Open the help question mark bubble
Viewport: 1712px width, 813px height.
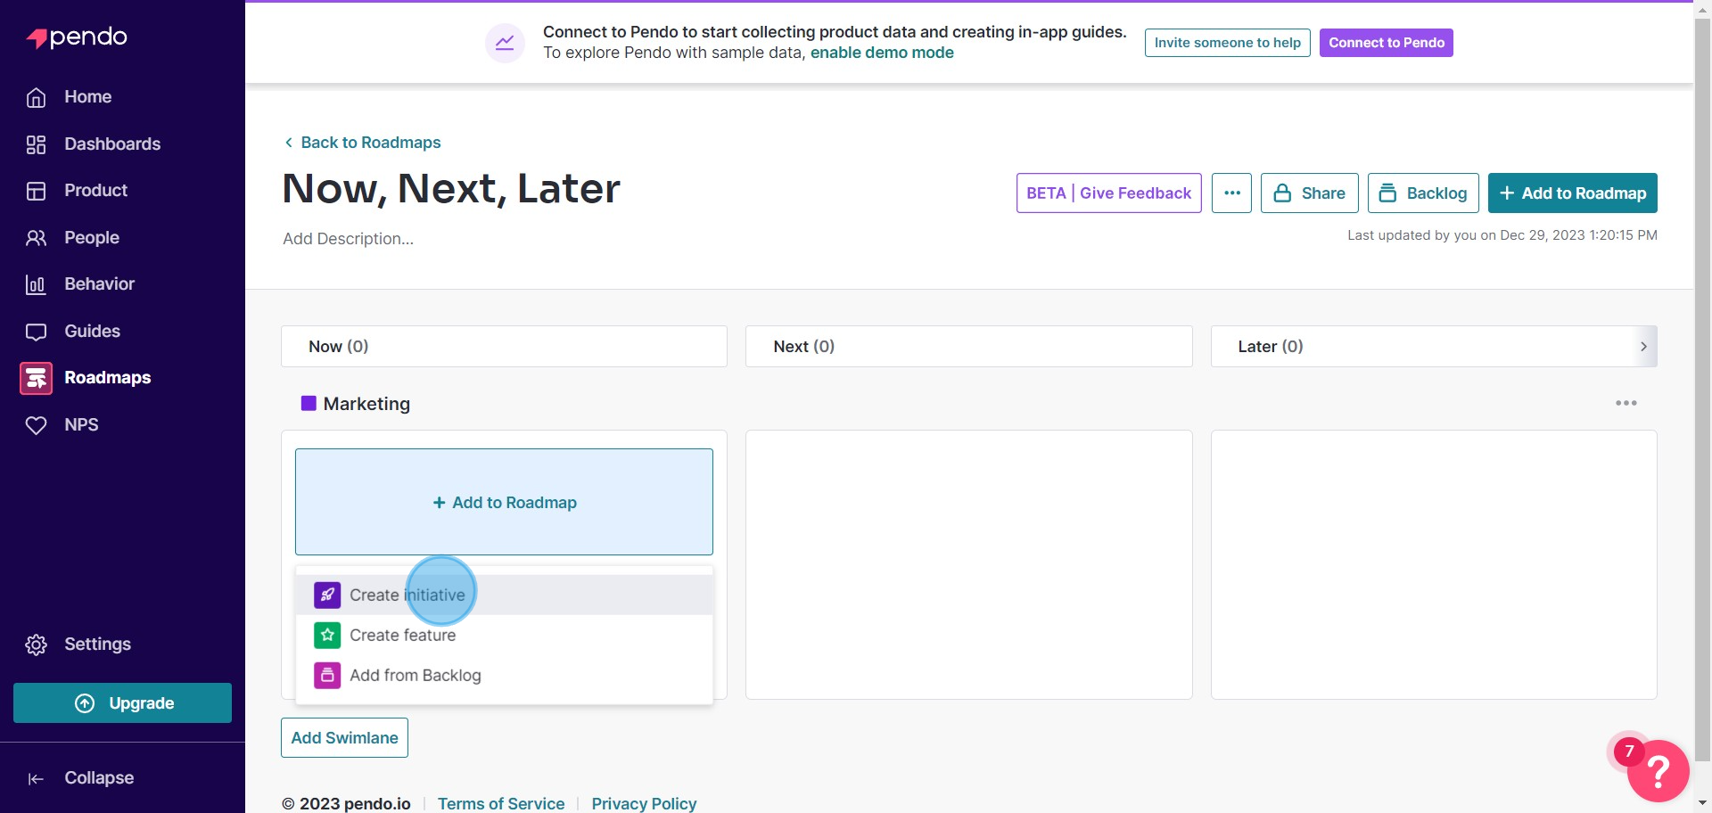(1658, 771)
